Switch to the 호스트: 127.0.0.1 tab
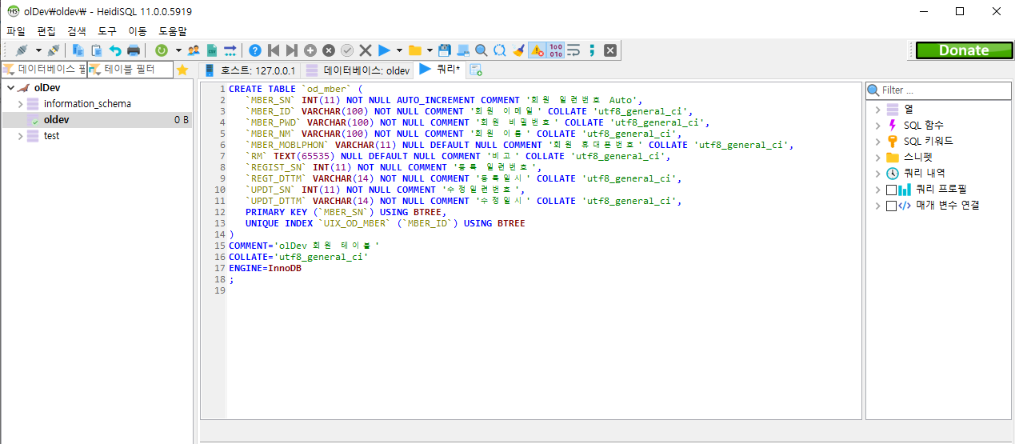The width and height of the screenshot is (1015, 444). point(250,70)
